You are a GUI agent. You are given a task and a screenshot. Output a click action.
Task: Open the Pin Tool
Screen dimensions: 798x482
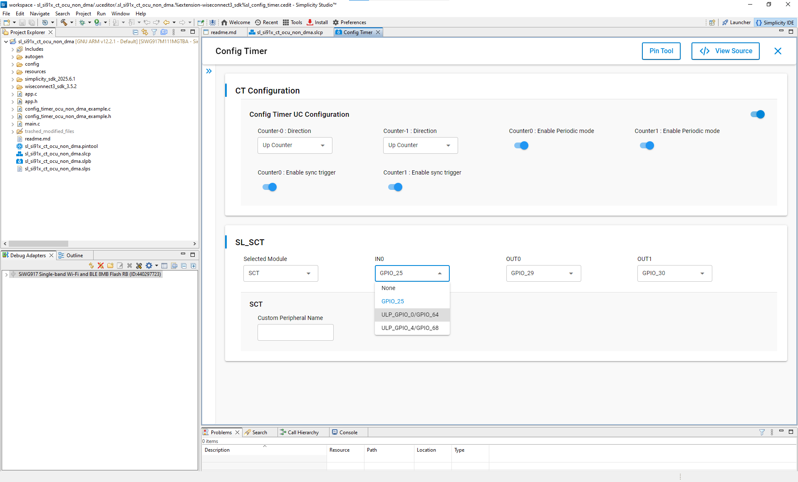[x=661, y=51]
